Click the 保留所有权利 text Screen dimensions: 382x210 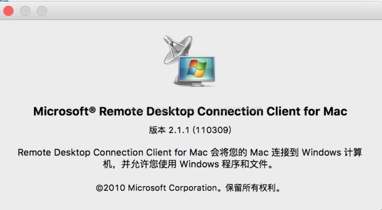(250, 188)
